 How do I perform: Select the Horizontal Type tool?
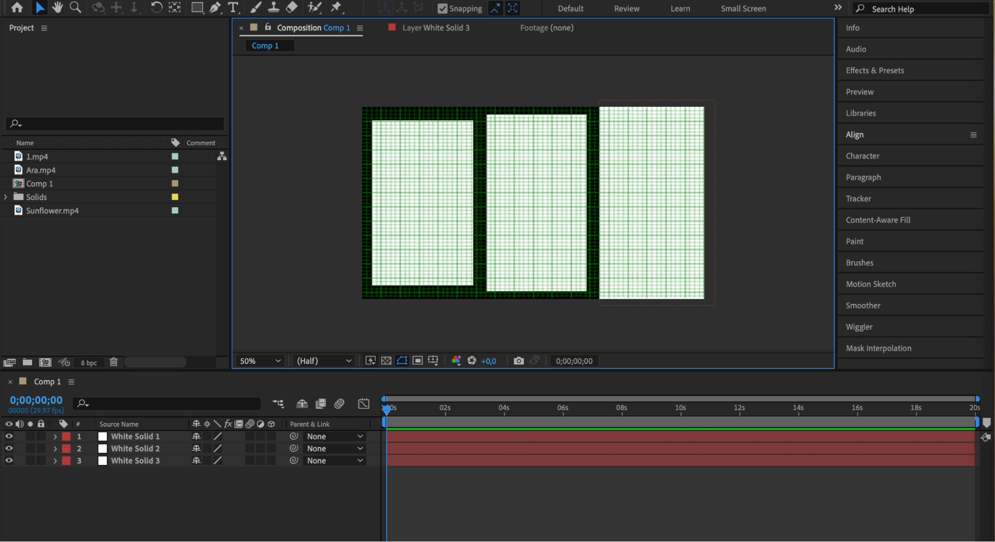coord(233,7)
